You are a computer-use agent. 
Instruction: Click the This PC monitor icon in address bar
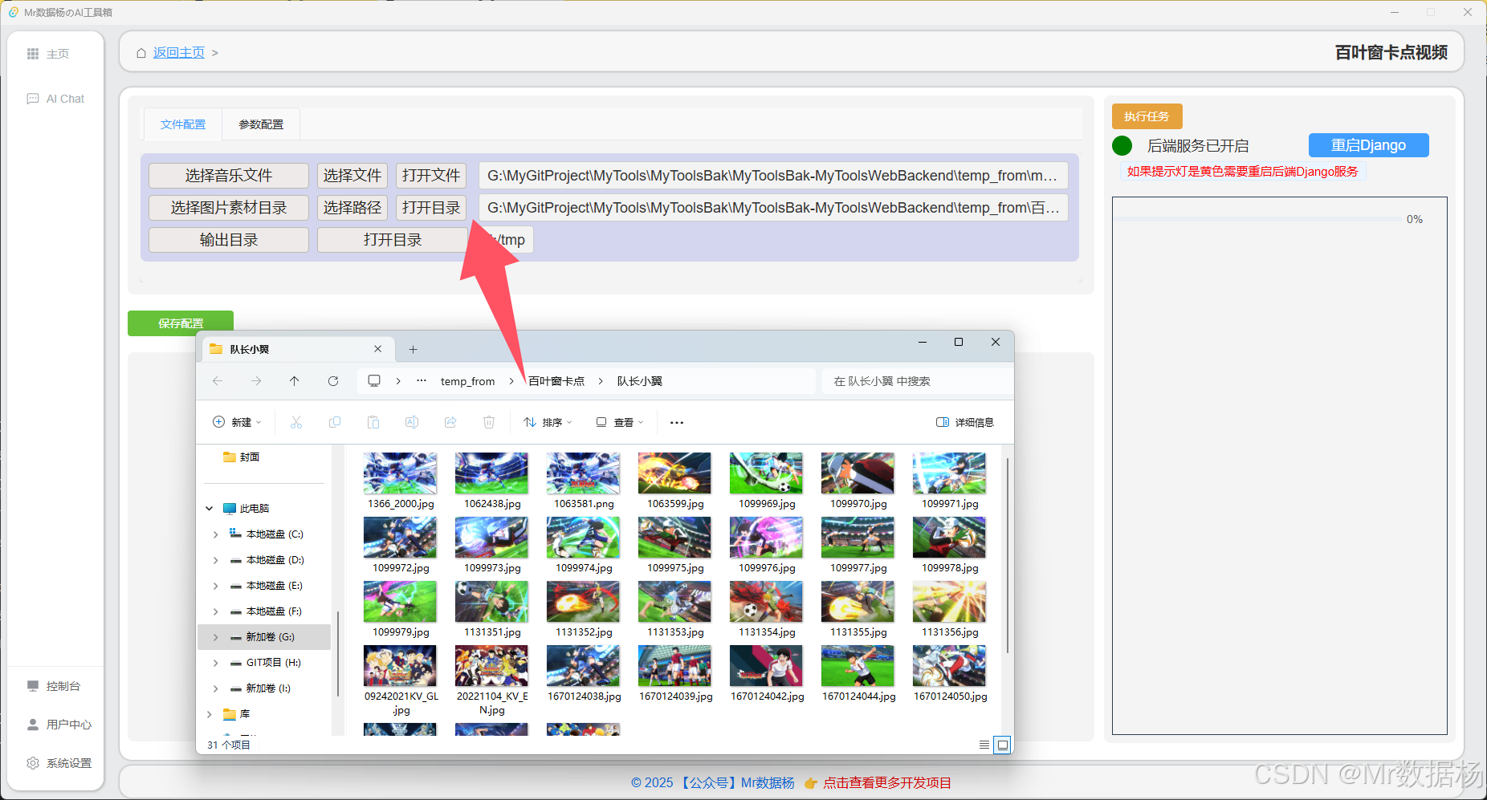point(374,380)
